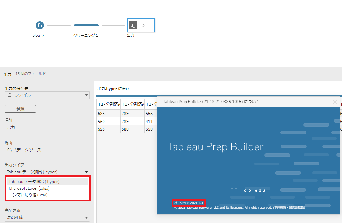Click the second F1 - 分割済み column header

point(132,104)
